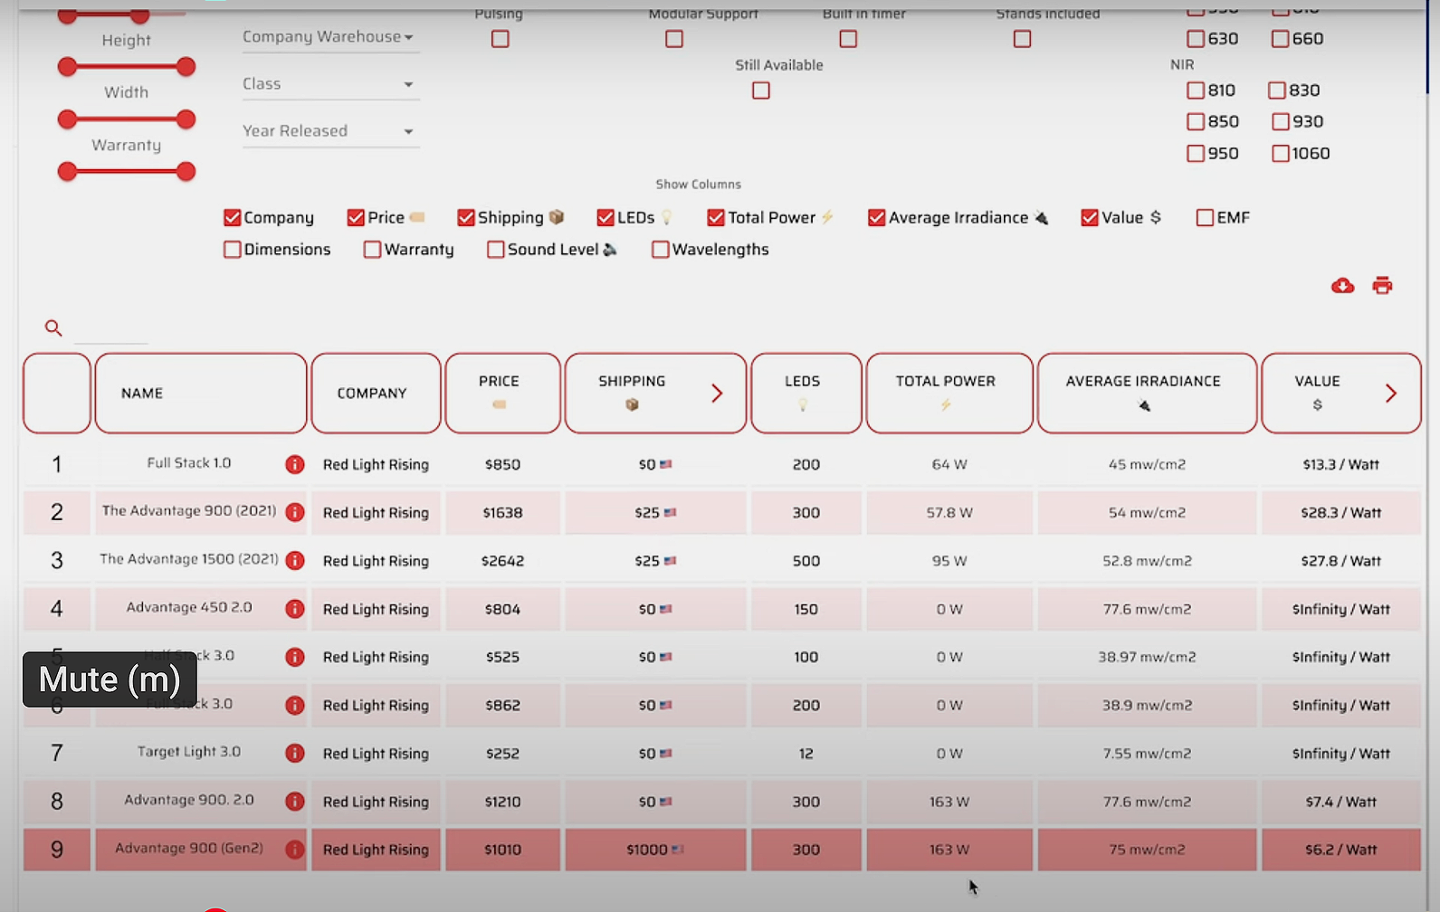The height and width of the screenshot is (912, 1440).
Task: Sort by the LEDs column header
Action: click(806, 393)
